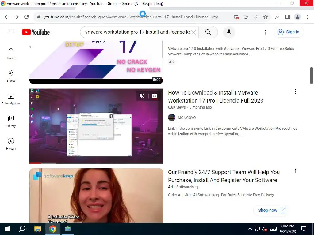Click the Shop now button

pos(271,210)
